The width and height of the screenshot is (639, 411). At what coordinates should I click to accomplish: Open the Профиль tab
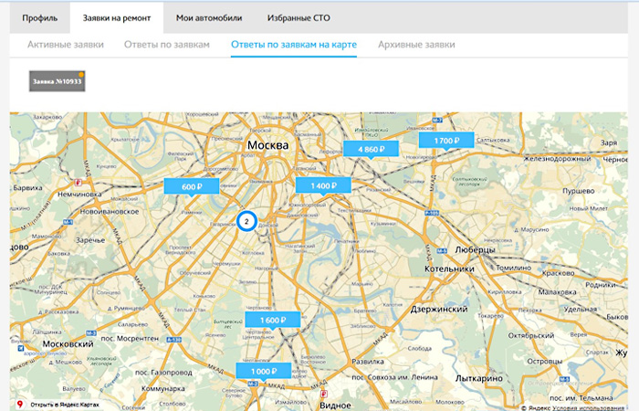[x=39, y=18]
